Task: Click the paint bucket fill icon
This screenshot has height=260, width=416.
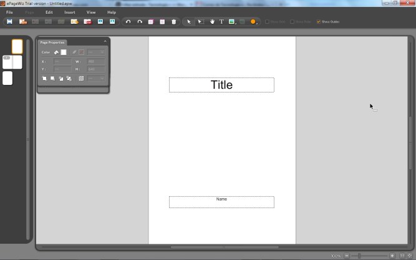Action: 56,52
